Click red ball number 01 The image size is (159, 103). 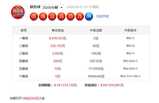(x=34, y=16)
